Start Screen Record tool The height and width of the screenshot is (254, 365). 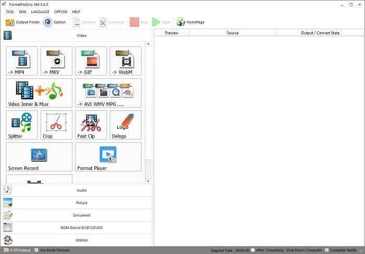39,157
